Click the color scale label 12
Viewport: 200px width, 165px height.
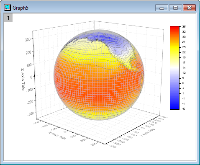pyautogui.click(x=184, y=73)
